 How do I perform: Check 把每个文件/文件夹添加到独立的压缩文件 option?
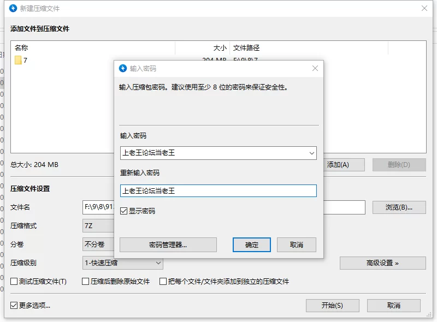click(x=163, y=281)
